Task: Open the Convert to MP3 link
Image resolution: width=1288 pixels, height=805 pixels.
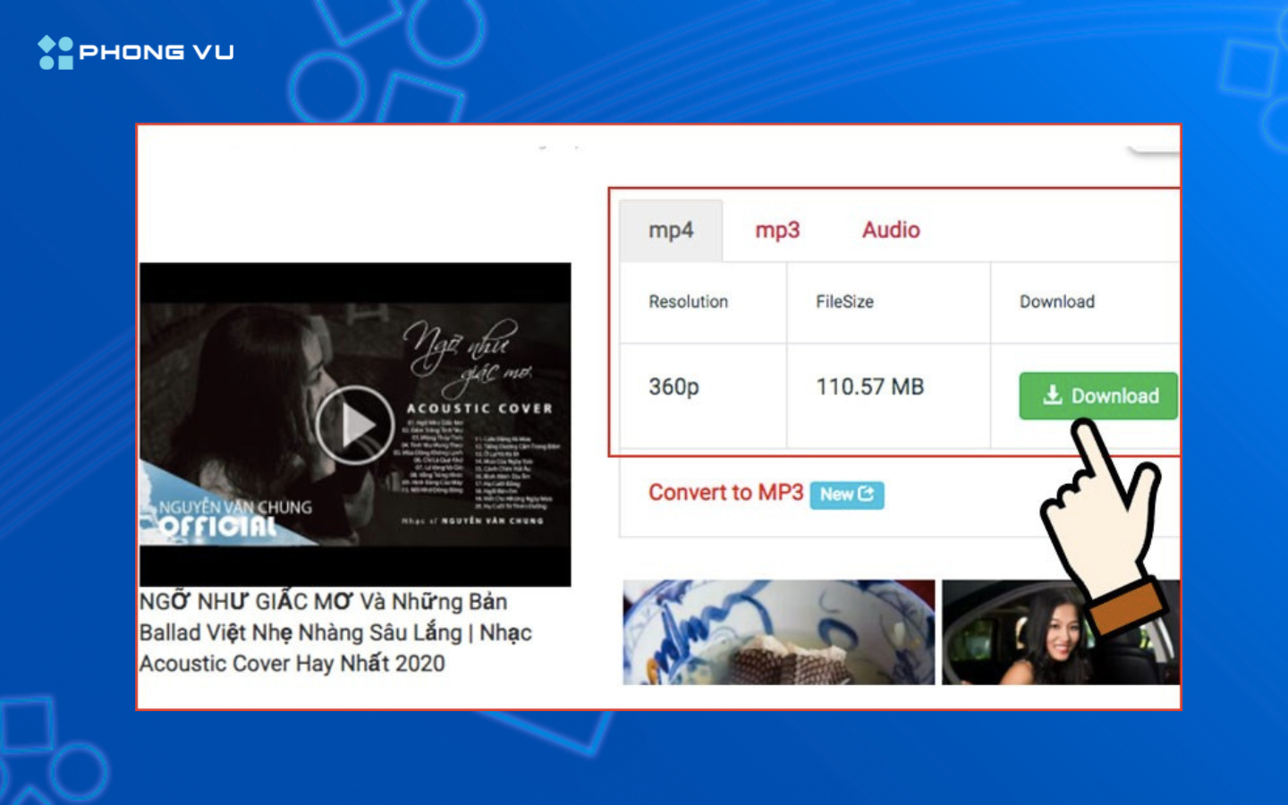Action: (725, 492)
